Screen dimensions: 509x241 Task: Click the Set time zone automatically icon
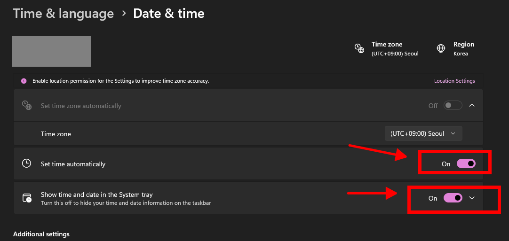click(x=27, y=106)
